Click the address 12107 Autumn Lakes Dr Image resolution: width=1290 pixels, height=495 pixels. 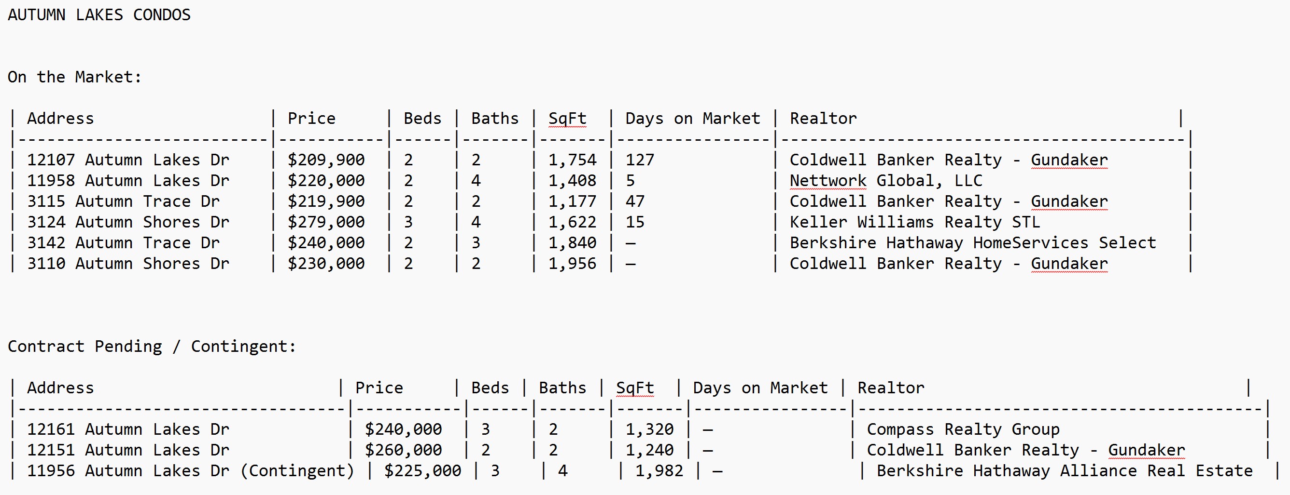128,160
